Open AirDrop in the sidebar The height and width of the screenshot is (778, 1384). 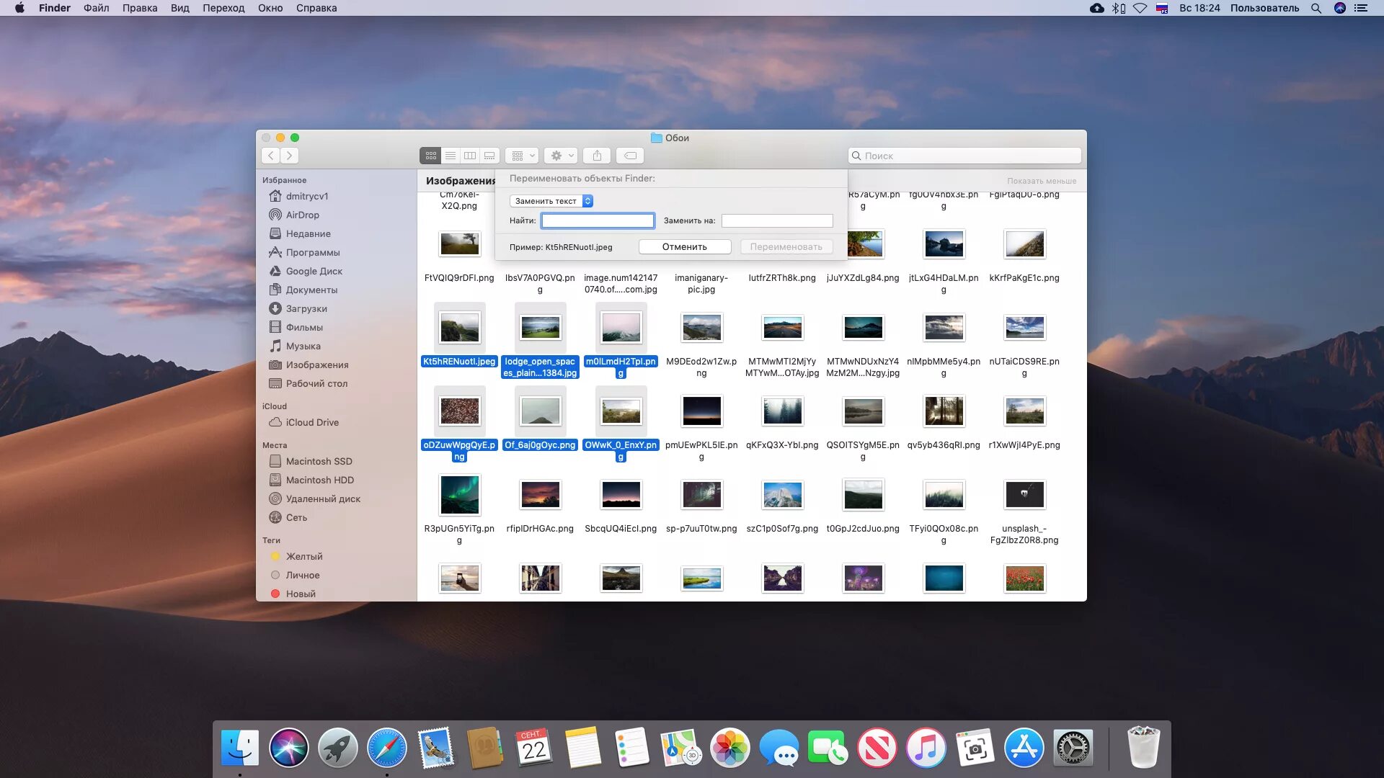[x=302, y=215]
